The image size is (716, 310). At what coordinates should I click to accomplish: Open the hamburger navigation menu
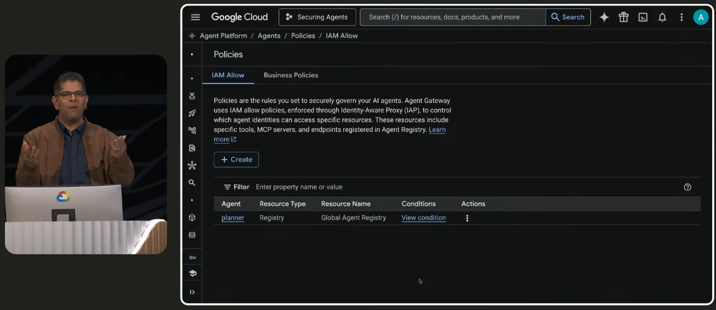pos(195,17)
